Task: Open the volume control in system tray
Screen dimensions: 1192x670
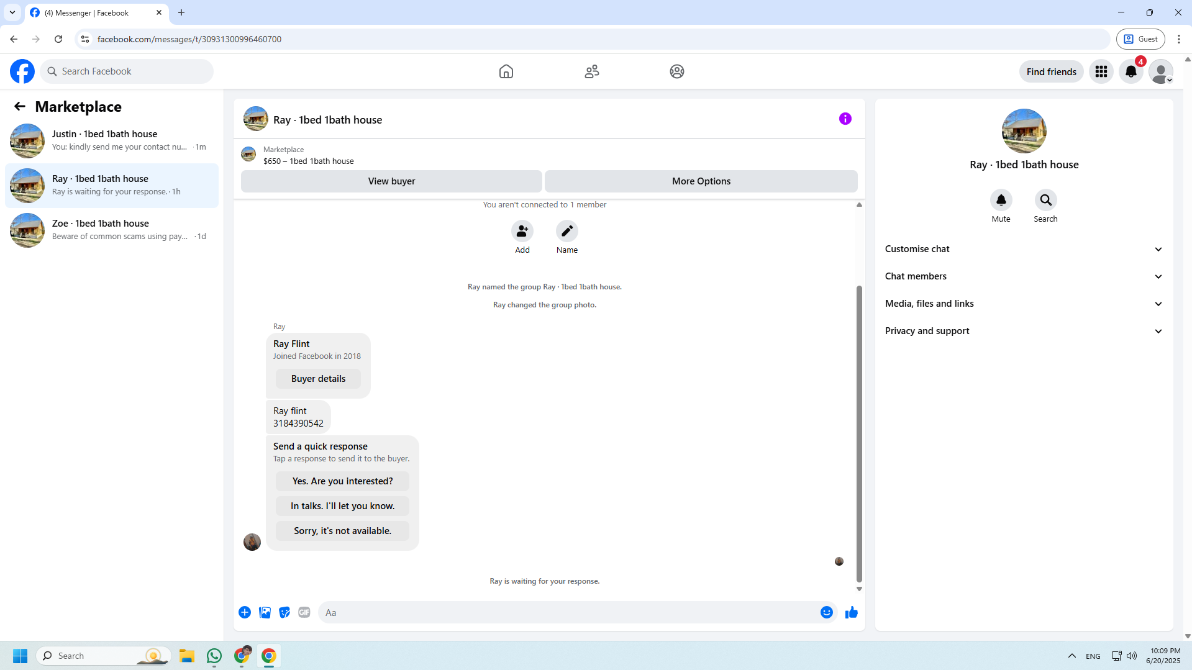Action: (x=1132, y=656)
